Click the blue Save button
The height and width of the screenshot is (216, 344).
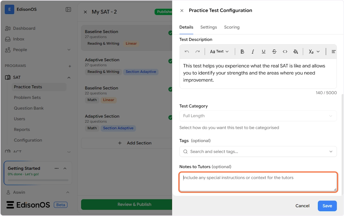[x=327, y=206]
